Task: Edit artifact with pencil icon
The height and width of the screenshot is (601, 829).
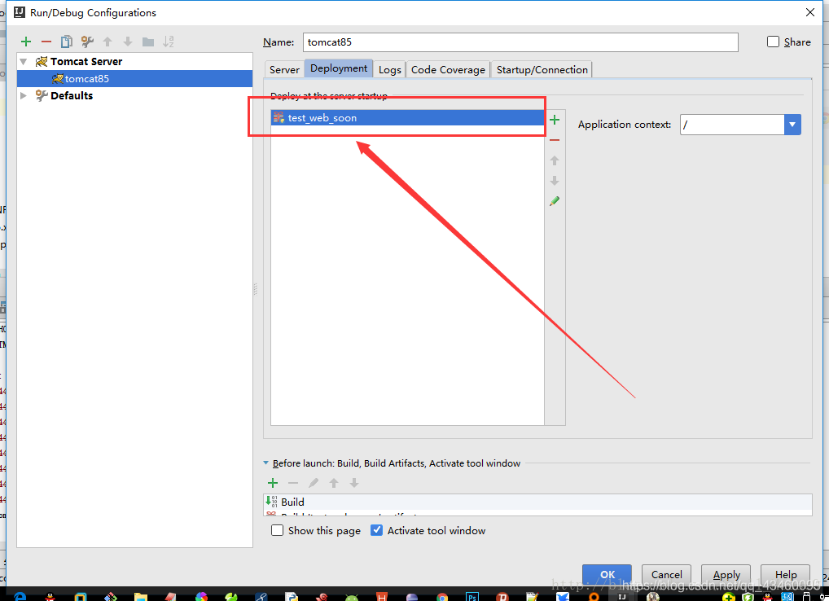Action: click(555, 200)
